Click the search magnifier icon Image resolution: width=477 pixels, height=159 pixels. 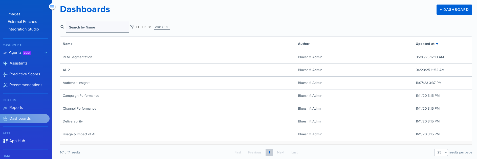[x=62, y=27]
